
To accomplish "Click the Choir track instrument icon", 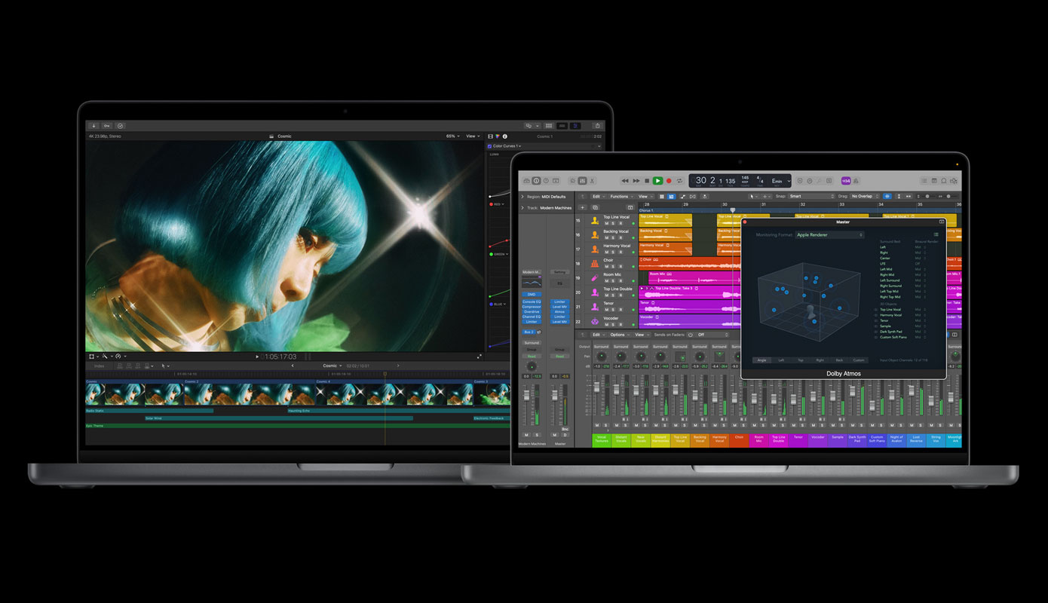I will [595, 263].
